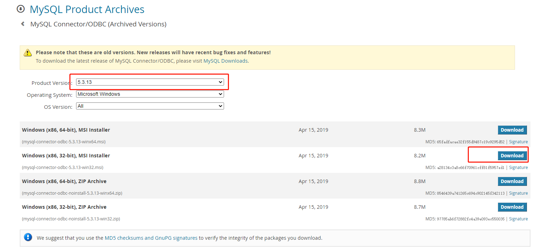Click the OS Version label
The image size is (534, 251).
pyautogui.click(x=58, y=107)
